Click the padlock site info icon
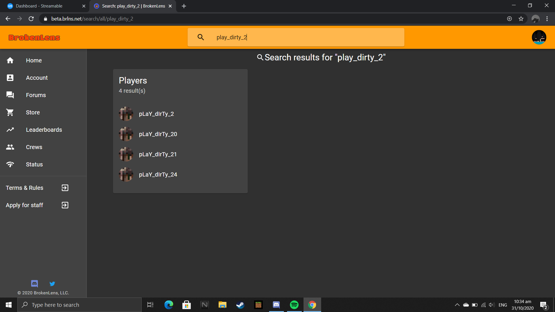This screenshot has height=312, width=555. coord(45,19)
